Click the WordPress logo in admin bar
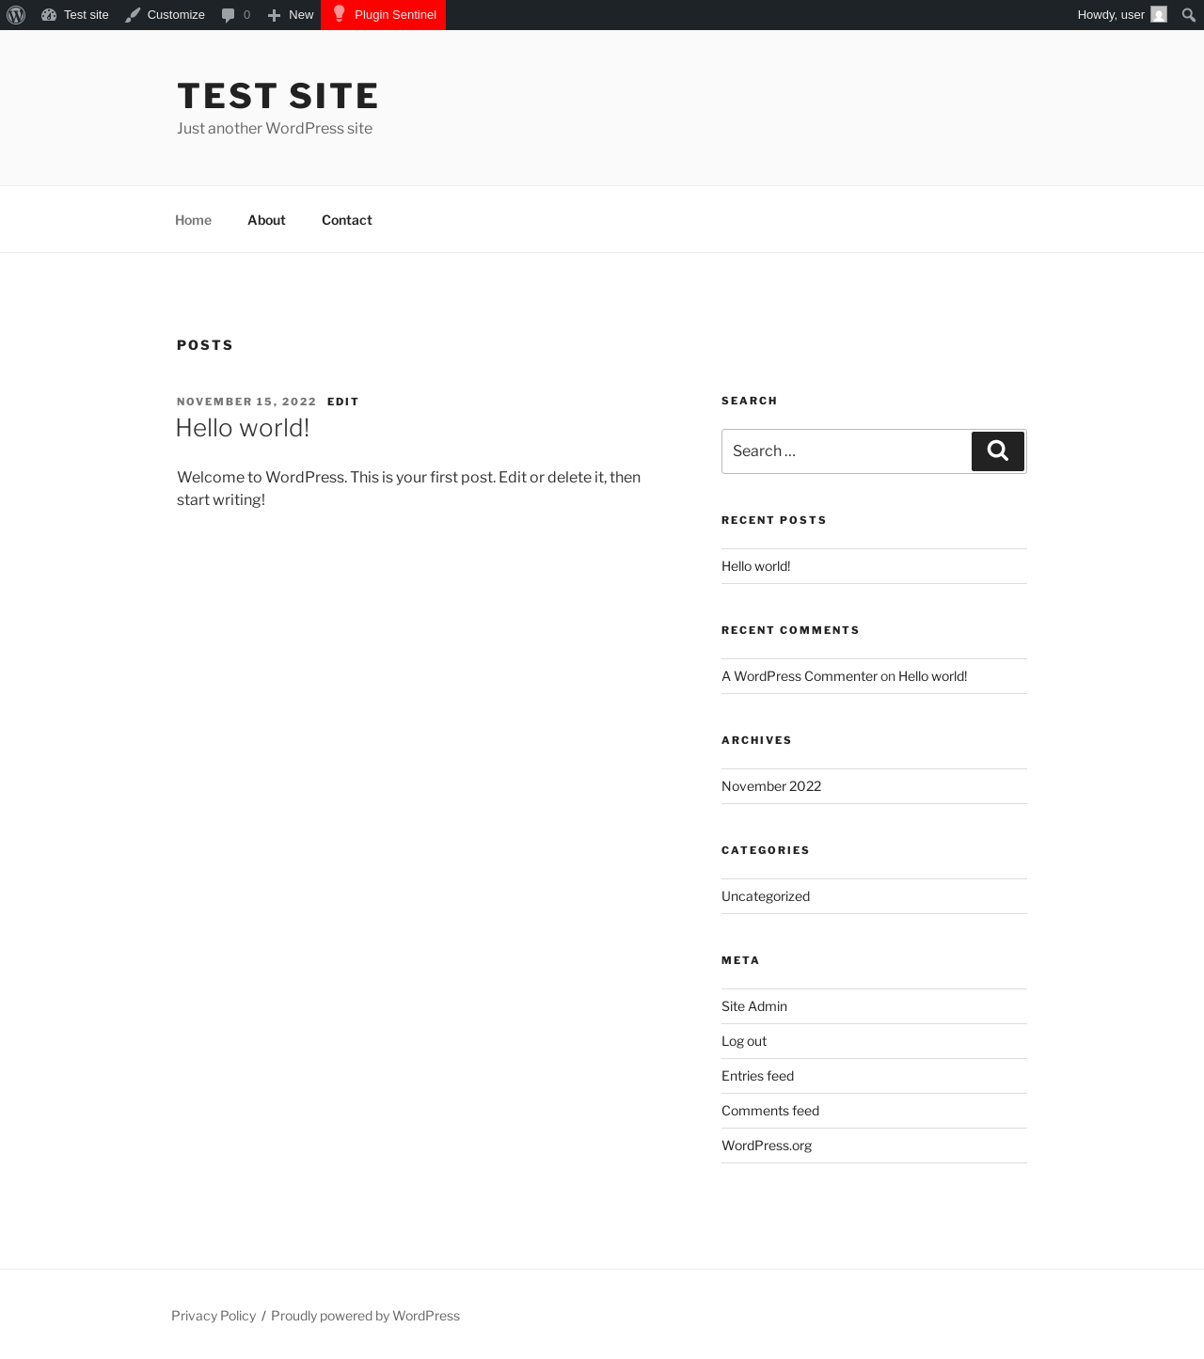This screenshot has width=1204, height=1359. pos(16,15)
